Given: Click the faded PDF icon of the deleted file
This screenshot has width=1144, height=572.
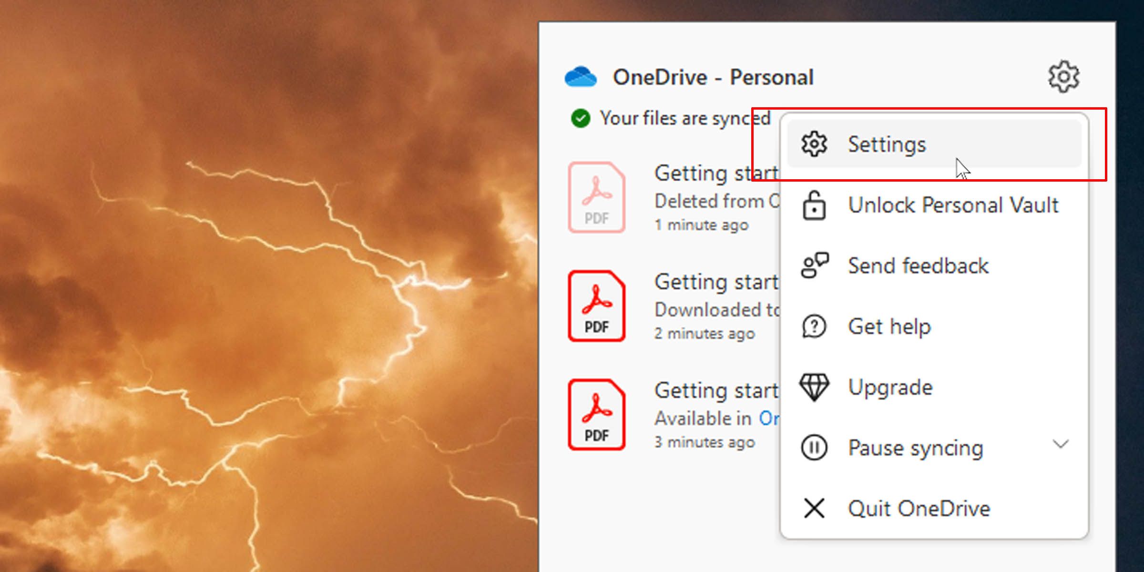Looking at the screenshot, I should point(596,197).
